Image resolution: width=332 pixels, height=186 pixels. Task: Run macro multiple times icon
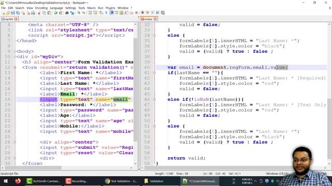pyautogui.click(x=158, y=13)
